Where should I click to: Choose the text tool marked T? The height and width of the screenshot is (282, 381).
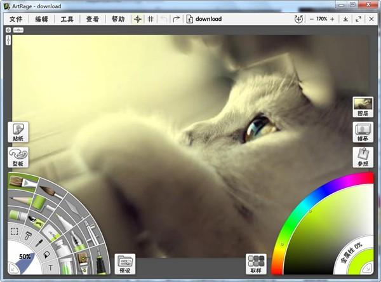tap(51, 268)
